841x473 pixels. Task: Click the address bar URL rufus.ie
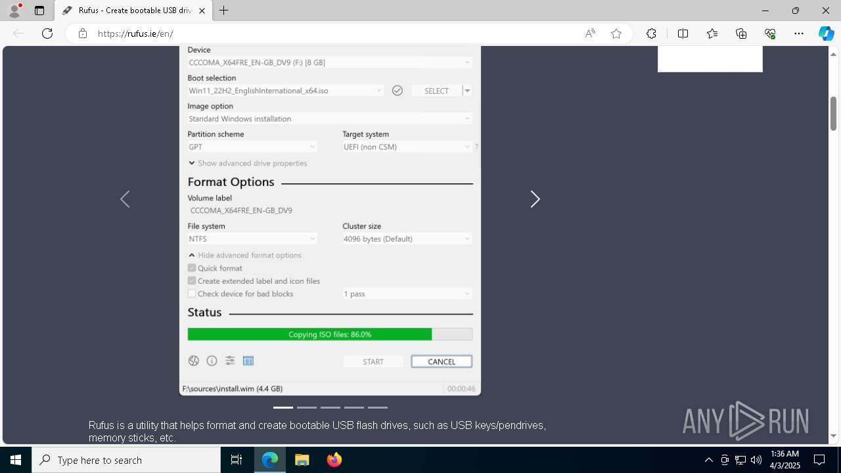click(x=135, y=34)
